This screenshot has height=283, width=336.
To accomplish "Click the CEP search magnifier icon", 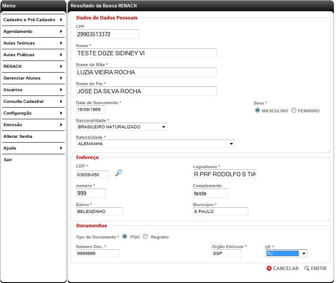I will click(119, 173).
